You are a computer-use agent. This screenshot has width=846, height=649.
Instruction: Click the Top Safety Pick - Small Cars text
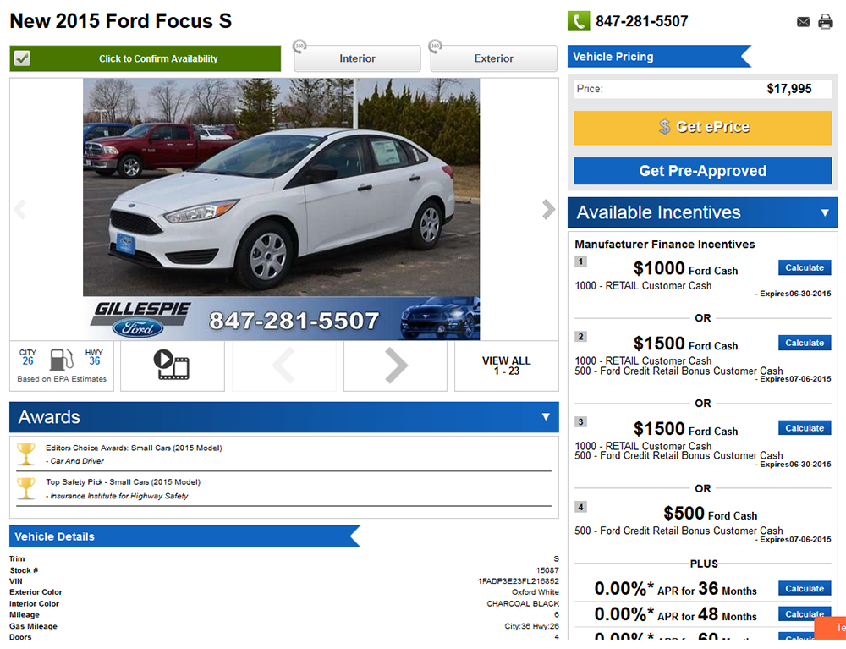123,481
